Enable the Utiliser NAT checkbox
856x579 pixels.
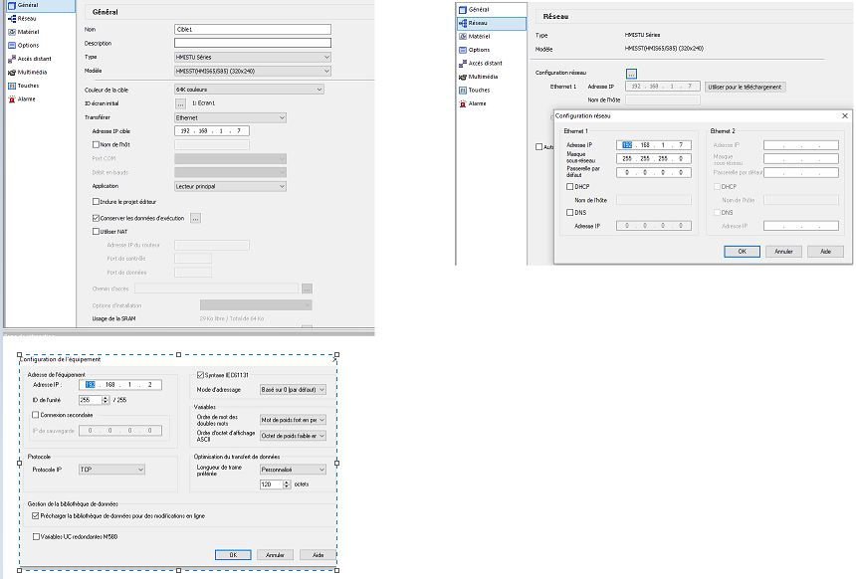96,231
